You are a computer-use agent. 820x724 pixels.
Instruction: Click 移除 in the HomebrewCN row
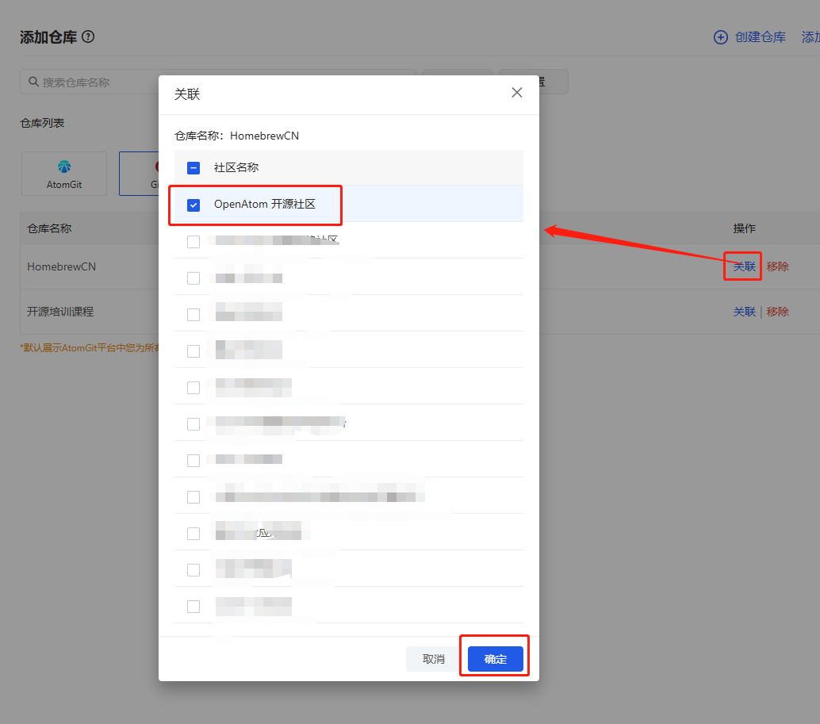pos(778,266)
